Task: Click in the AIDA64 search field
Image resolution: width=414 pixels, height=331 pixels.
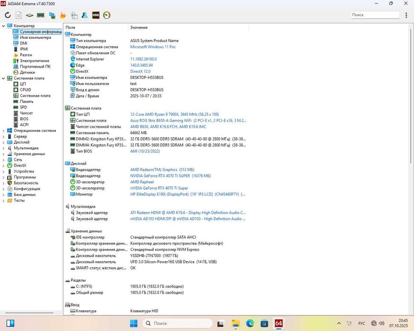Action: 375,15
